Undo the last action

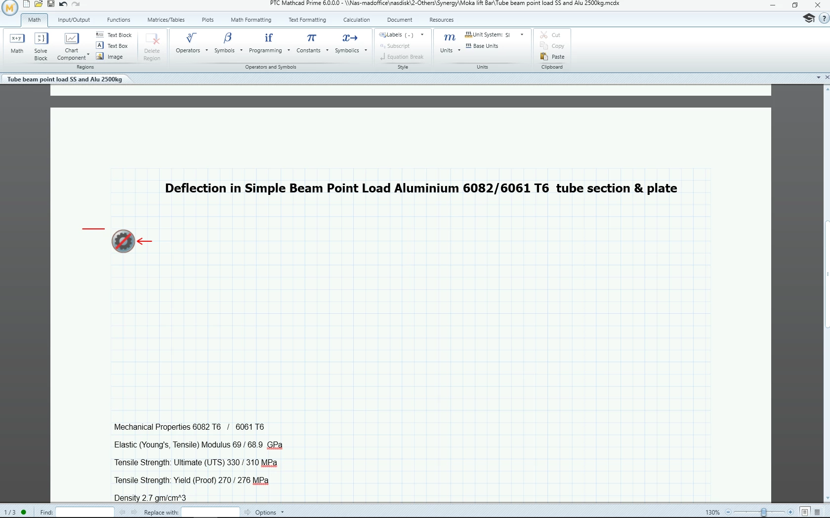point(63,4)
